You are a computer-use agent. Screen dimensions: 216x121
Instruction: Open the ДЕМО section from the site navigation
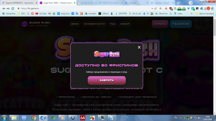pyautogui.click(x=75, y=24)
